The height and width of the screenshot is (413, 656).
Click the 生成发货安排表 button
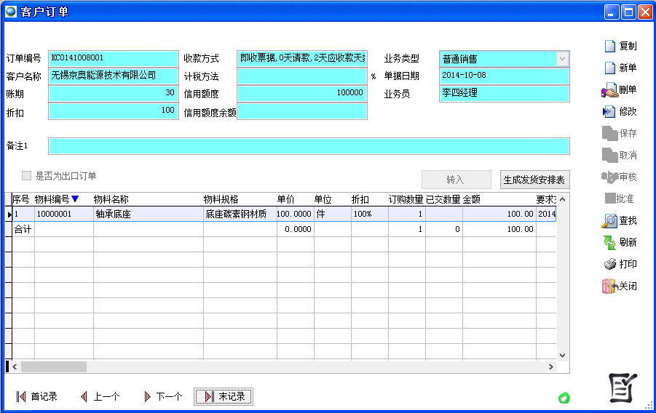click(534, 180)
